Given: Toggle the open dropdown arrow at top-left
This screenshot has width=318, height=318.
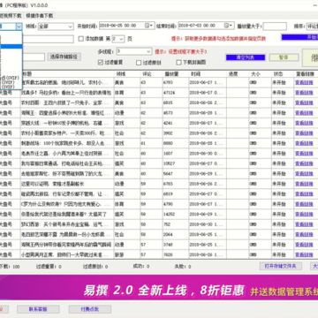Looking at the screenshot, I should click(19, 26).
